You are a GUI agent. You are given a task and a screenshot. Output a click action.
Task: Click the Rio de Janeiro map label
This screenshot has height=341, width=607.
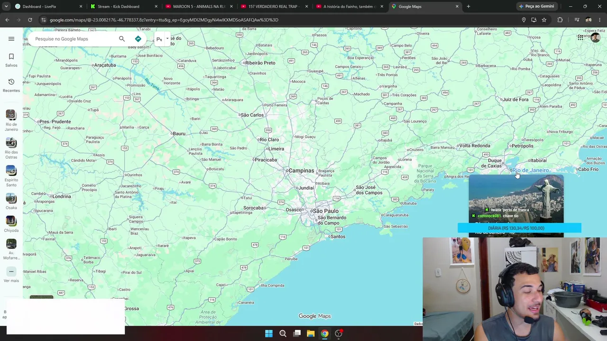pyautogui.click(x=530, y=170)
